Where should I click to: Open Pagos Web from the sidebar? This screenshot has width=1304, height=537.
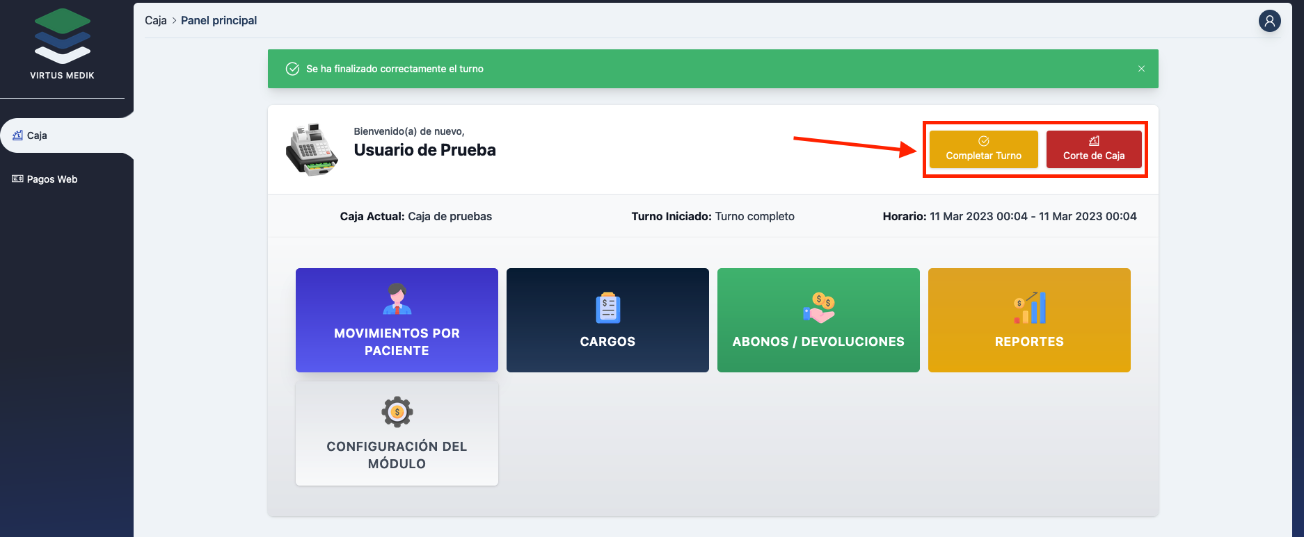pyautogui.click(x=51, y=179)
